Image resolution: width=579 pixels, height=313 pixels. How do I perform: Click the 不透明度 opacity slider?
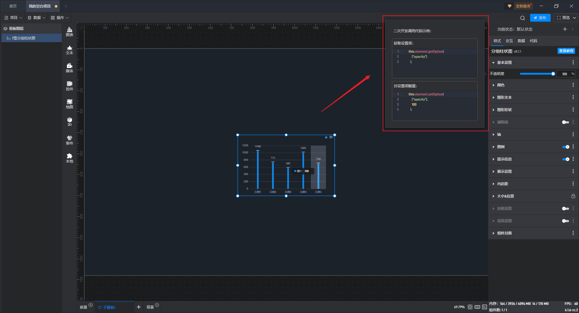536,74
